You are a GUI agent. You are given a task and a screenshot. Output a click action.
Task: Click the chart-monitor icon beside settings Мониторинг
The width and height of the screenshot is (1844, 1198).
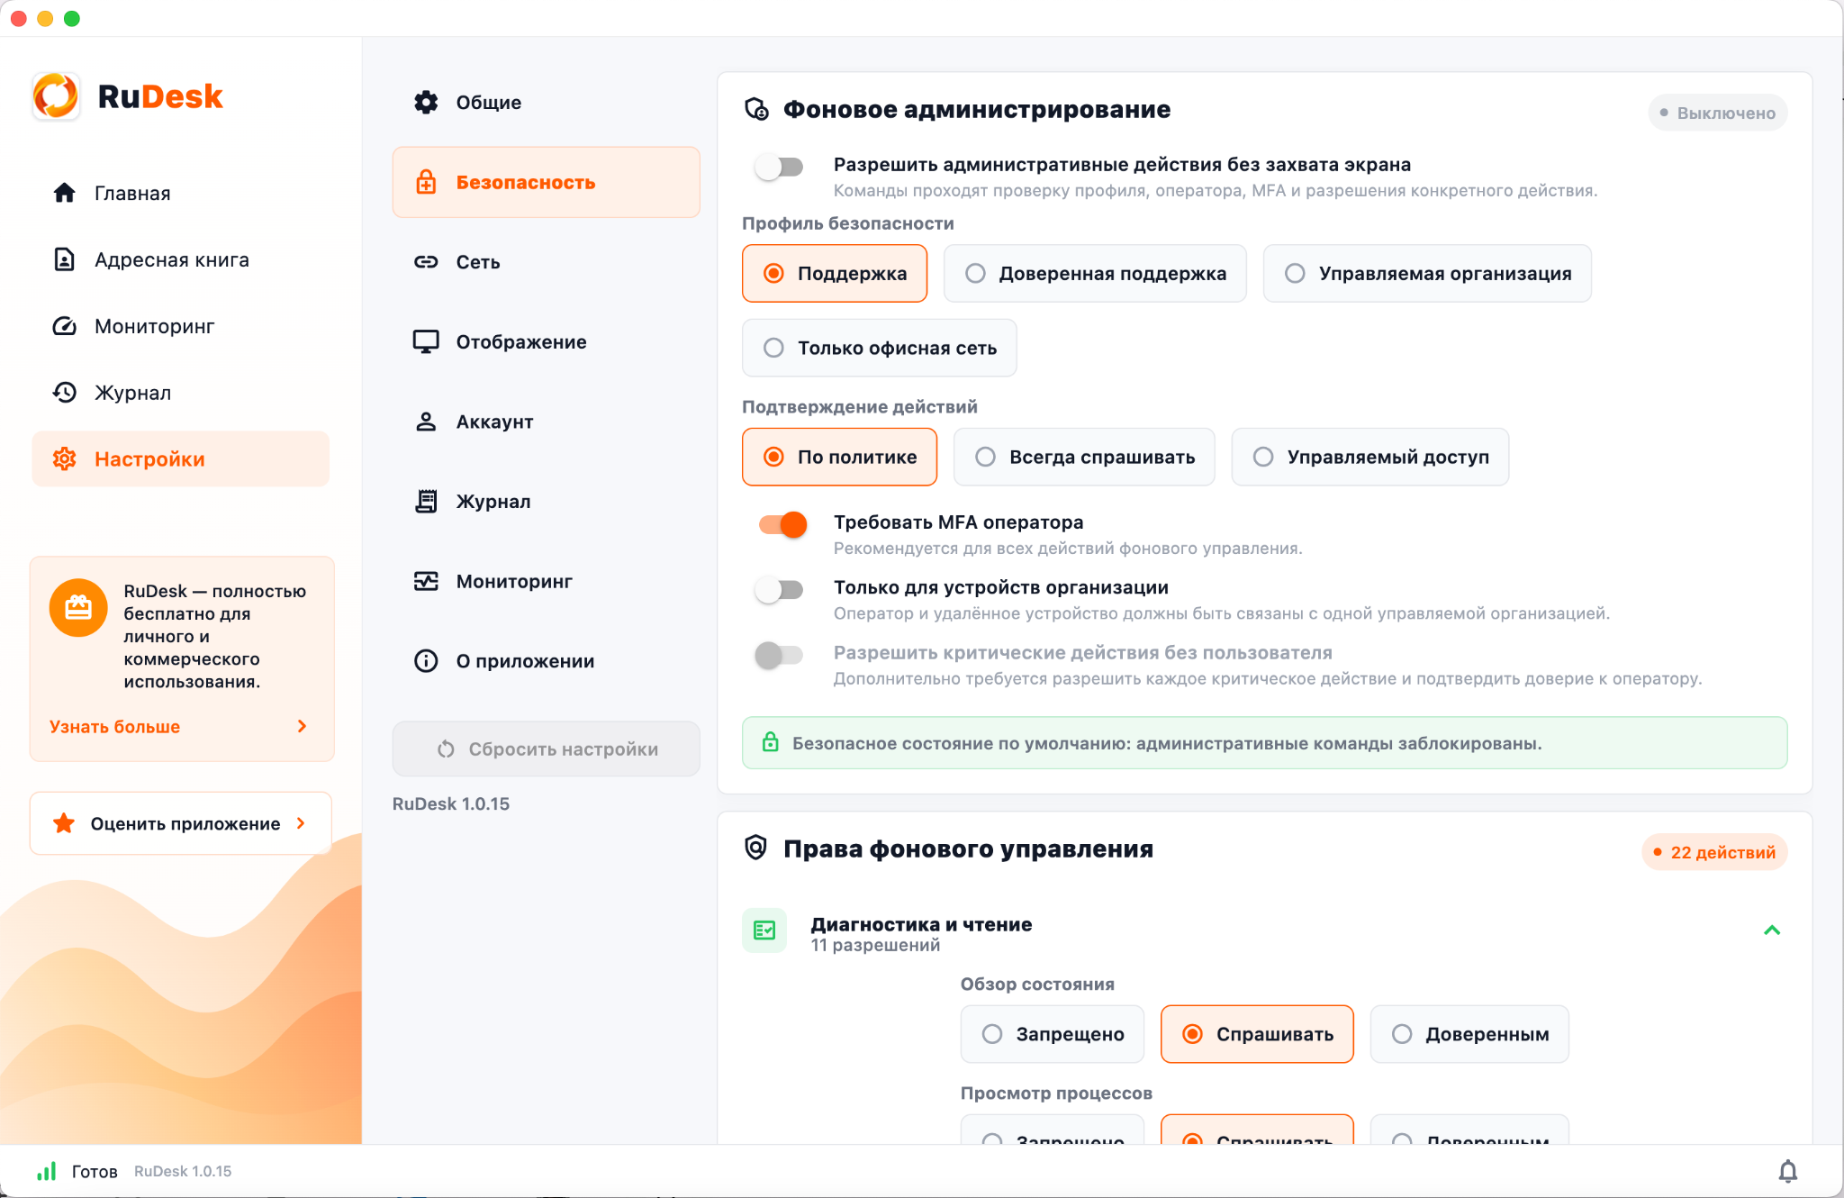coord(426,581)
